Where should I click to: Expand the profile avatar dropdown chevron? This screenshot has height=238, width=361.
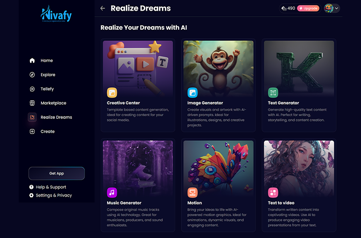[337, 8]
